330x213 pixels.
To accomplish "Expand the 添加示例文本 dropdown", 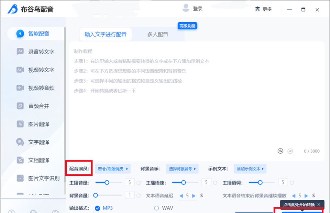I will (250, 169).
